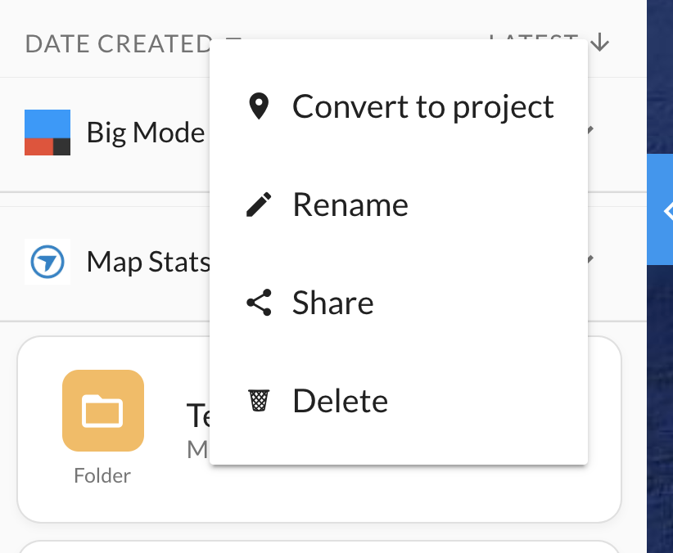The height and width of the screenshot is (553, 673).
Task: Click the location pin icon beside Convert to project
Action: [259, 106]
